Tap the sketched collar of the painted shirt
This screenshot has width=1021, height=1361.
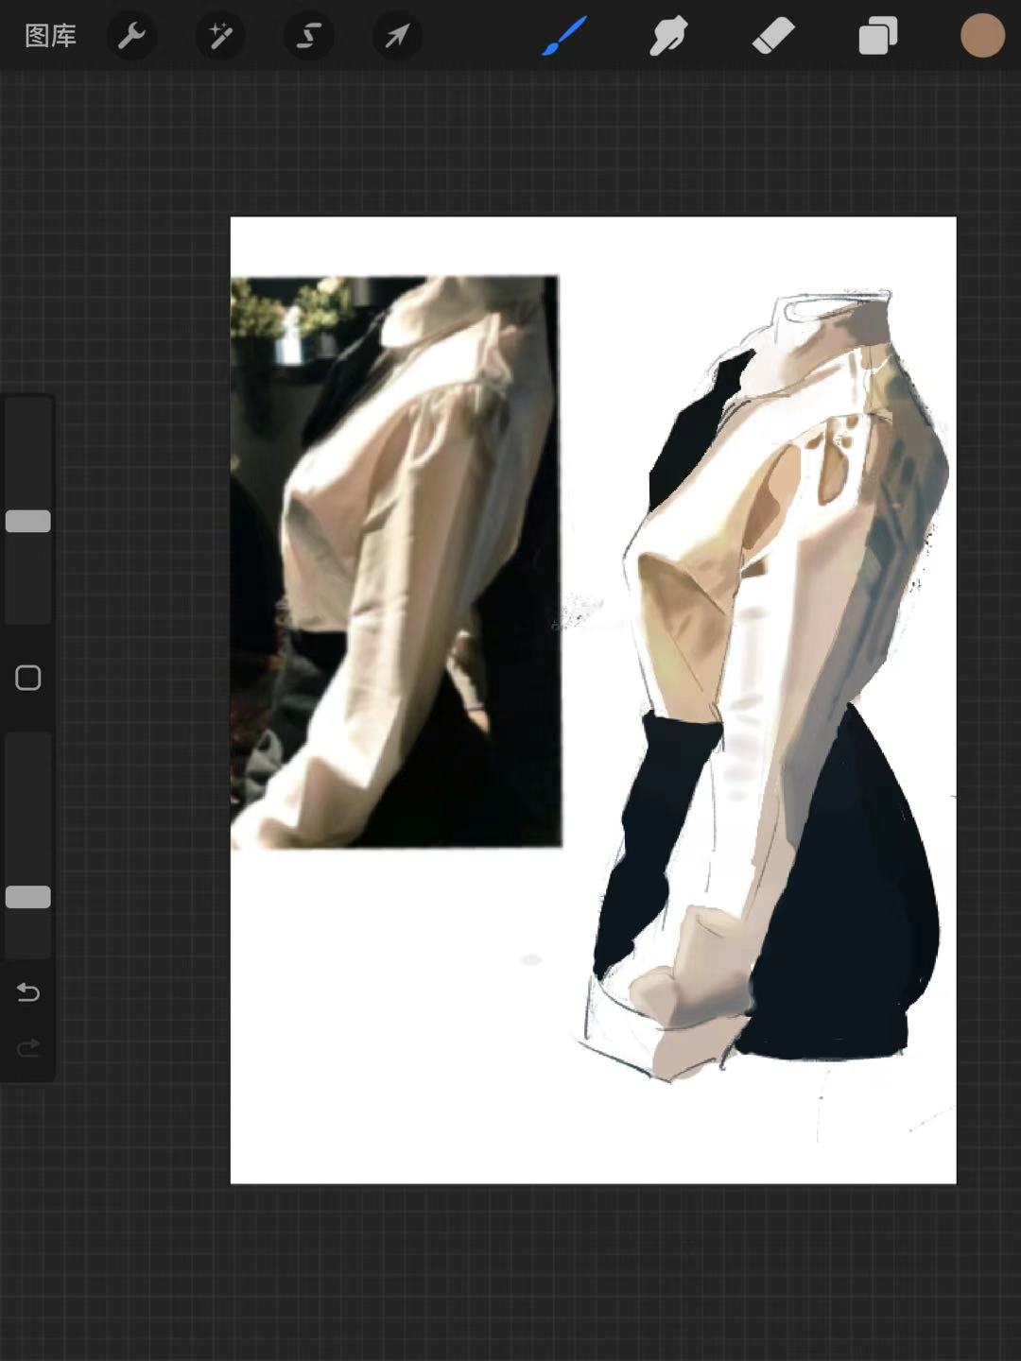tap(832, 312)
